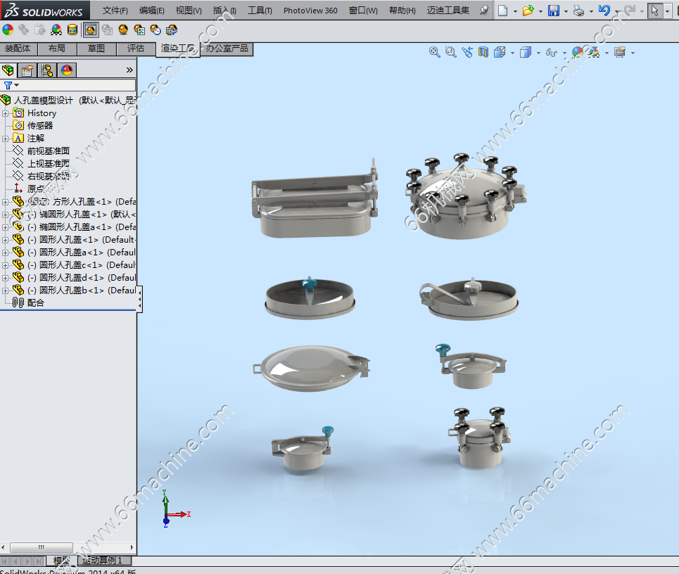Select 原点 origin in the tree

click(35, 189)
